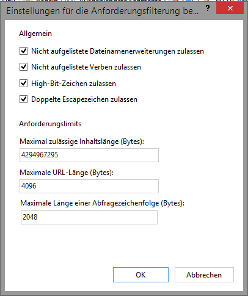The image size is (248, 297).
Task: Click the question mark help icon
Action: tap(208, 9)
